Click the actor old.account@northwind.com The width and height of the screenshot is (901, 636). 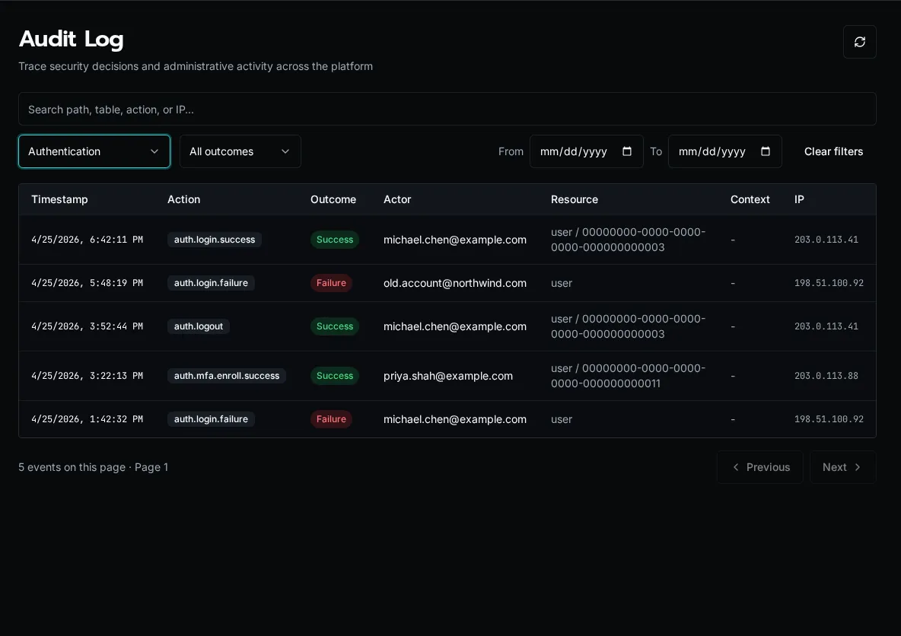click(x=454, y=283)
